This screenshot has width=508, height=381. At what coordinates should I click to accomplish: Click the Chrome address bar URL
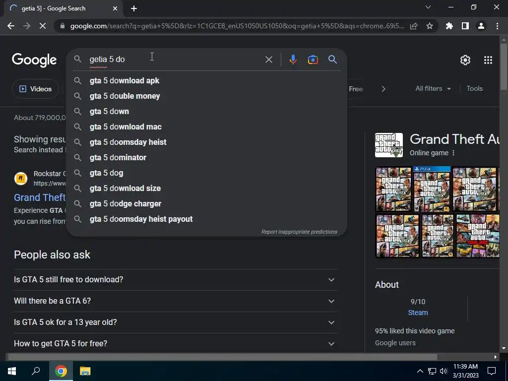coord(237,26)
